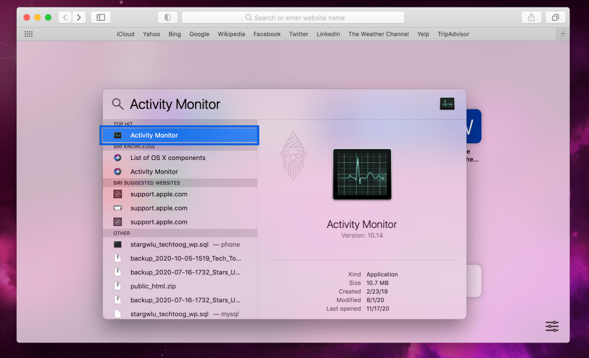
Task: Click the large Activity Monitor preview icon
Action: click(x=362, y=174)
